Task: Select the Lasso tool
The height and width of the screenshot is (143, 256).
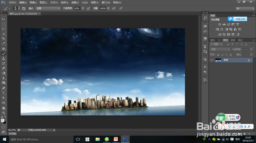Action: [x=4, y=29]
